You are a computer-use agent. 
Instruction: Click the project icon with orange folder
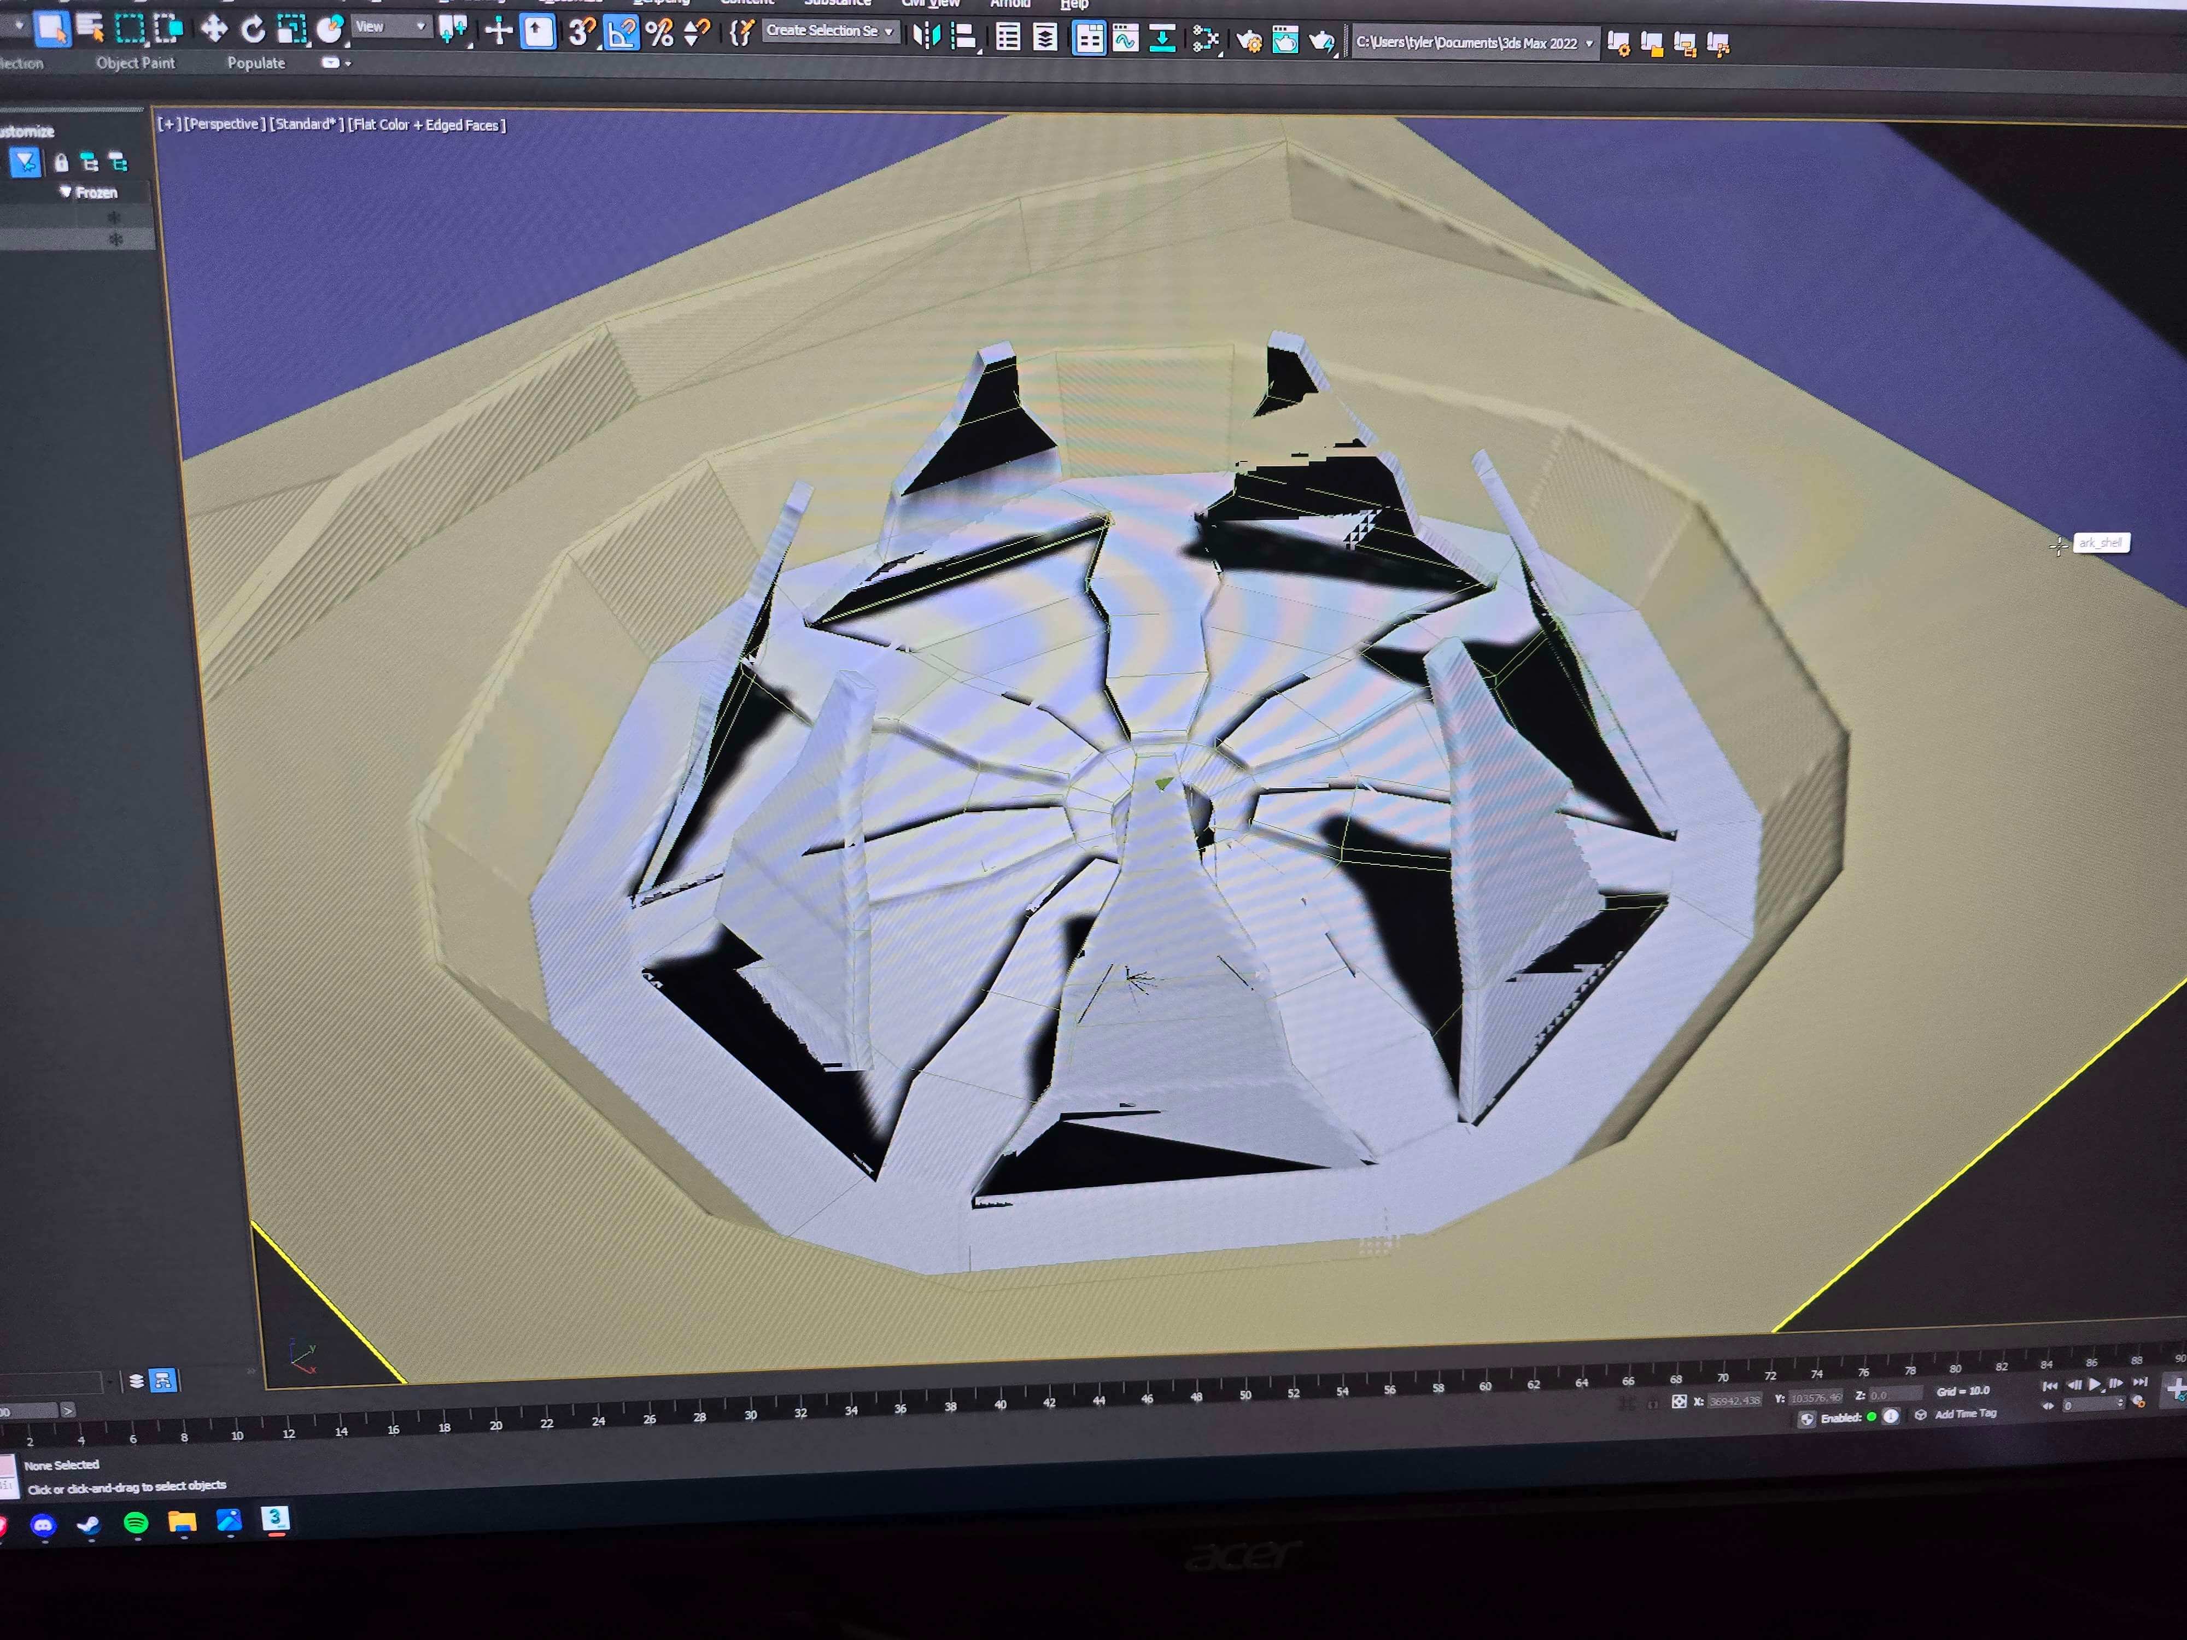point(1652,44)
